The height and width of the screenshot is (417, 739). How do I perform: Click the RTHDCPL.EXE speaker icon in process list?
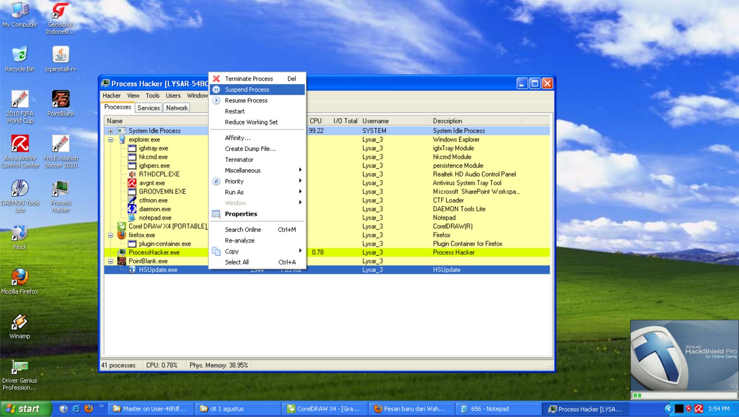[132, 174]
